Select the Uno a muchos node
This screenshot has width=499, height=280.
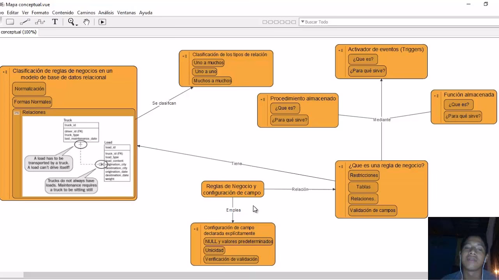tap(209, 63)
